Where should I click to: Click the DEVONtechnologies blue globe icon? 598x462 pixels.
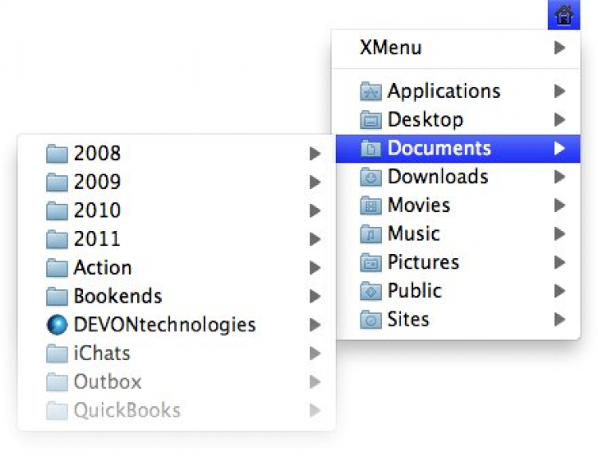pyautogui.click(x=57, y=325)
